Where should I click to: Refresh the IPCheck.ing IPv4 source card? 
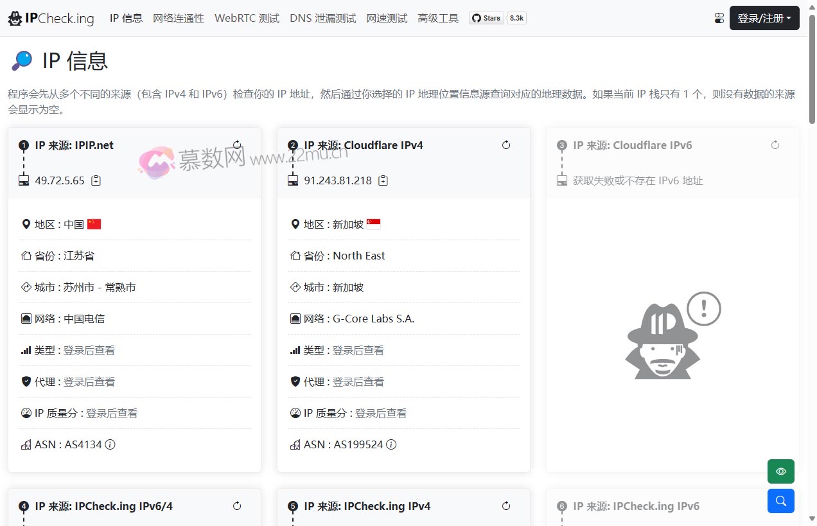pyautogui.click(x=506, y=506)
